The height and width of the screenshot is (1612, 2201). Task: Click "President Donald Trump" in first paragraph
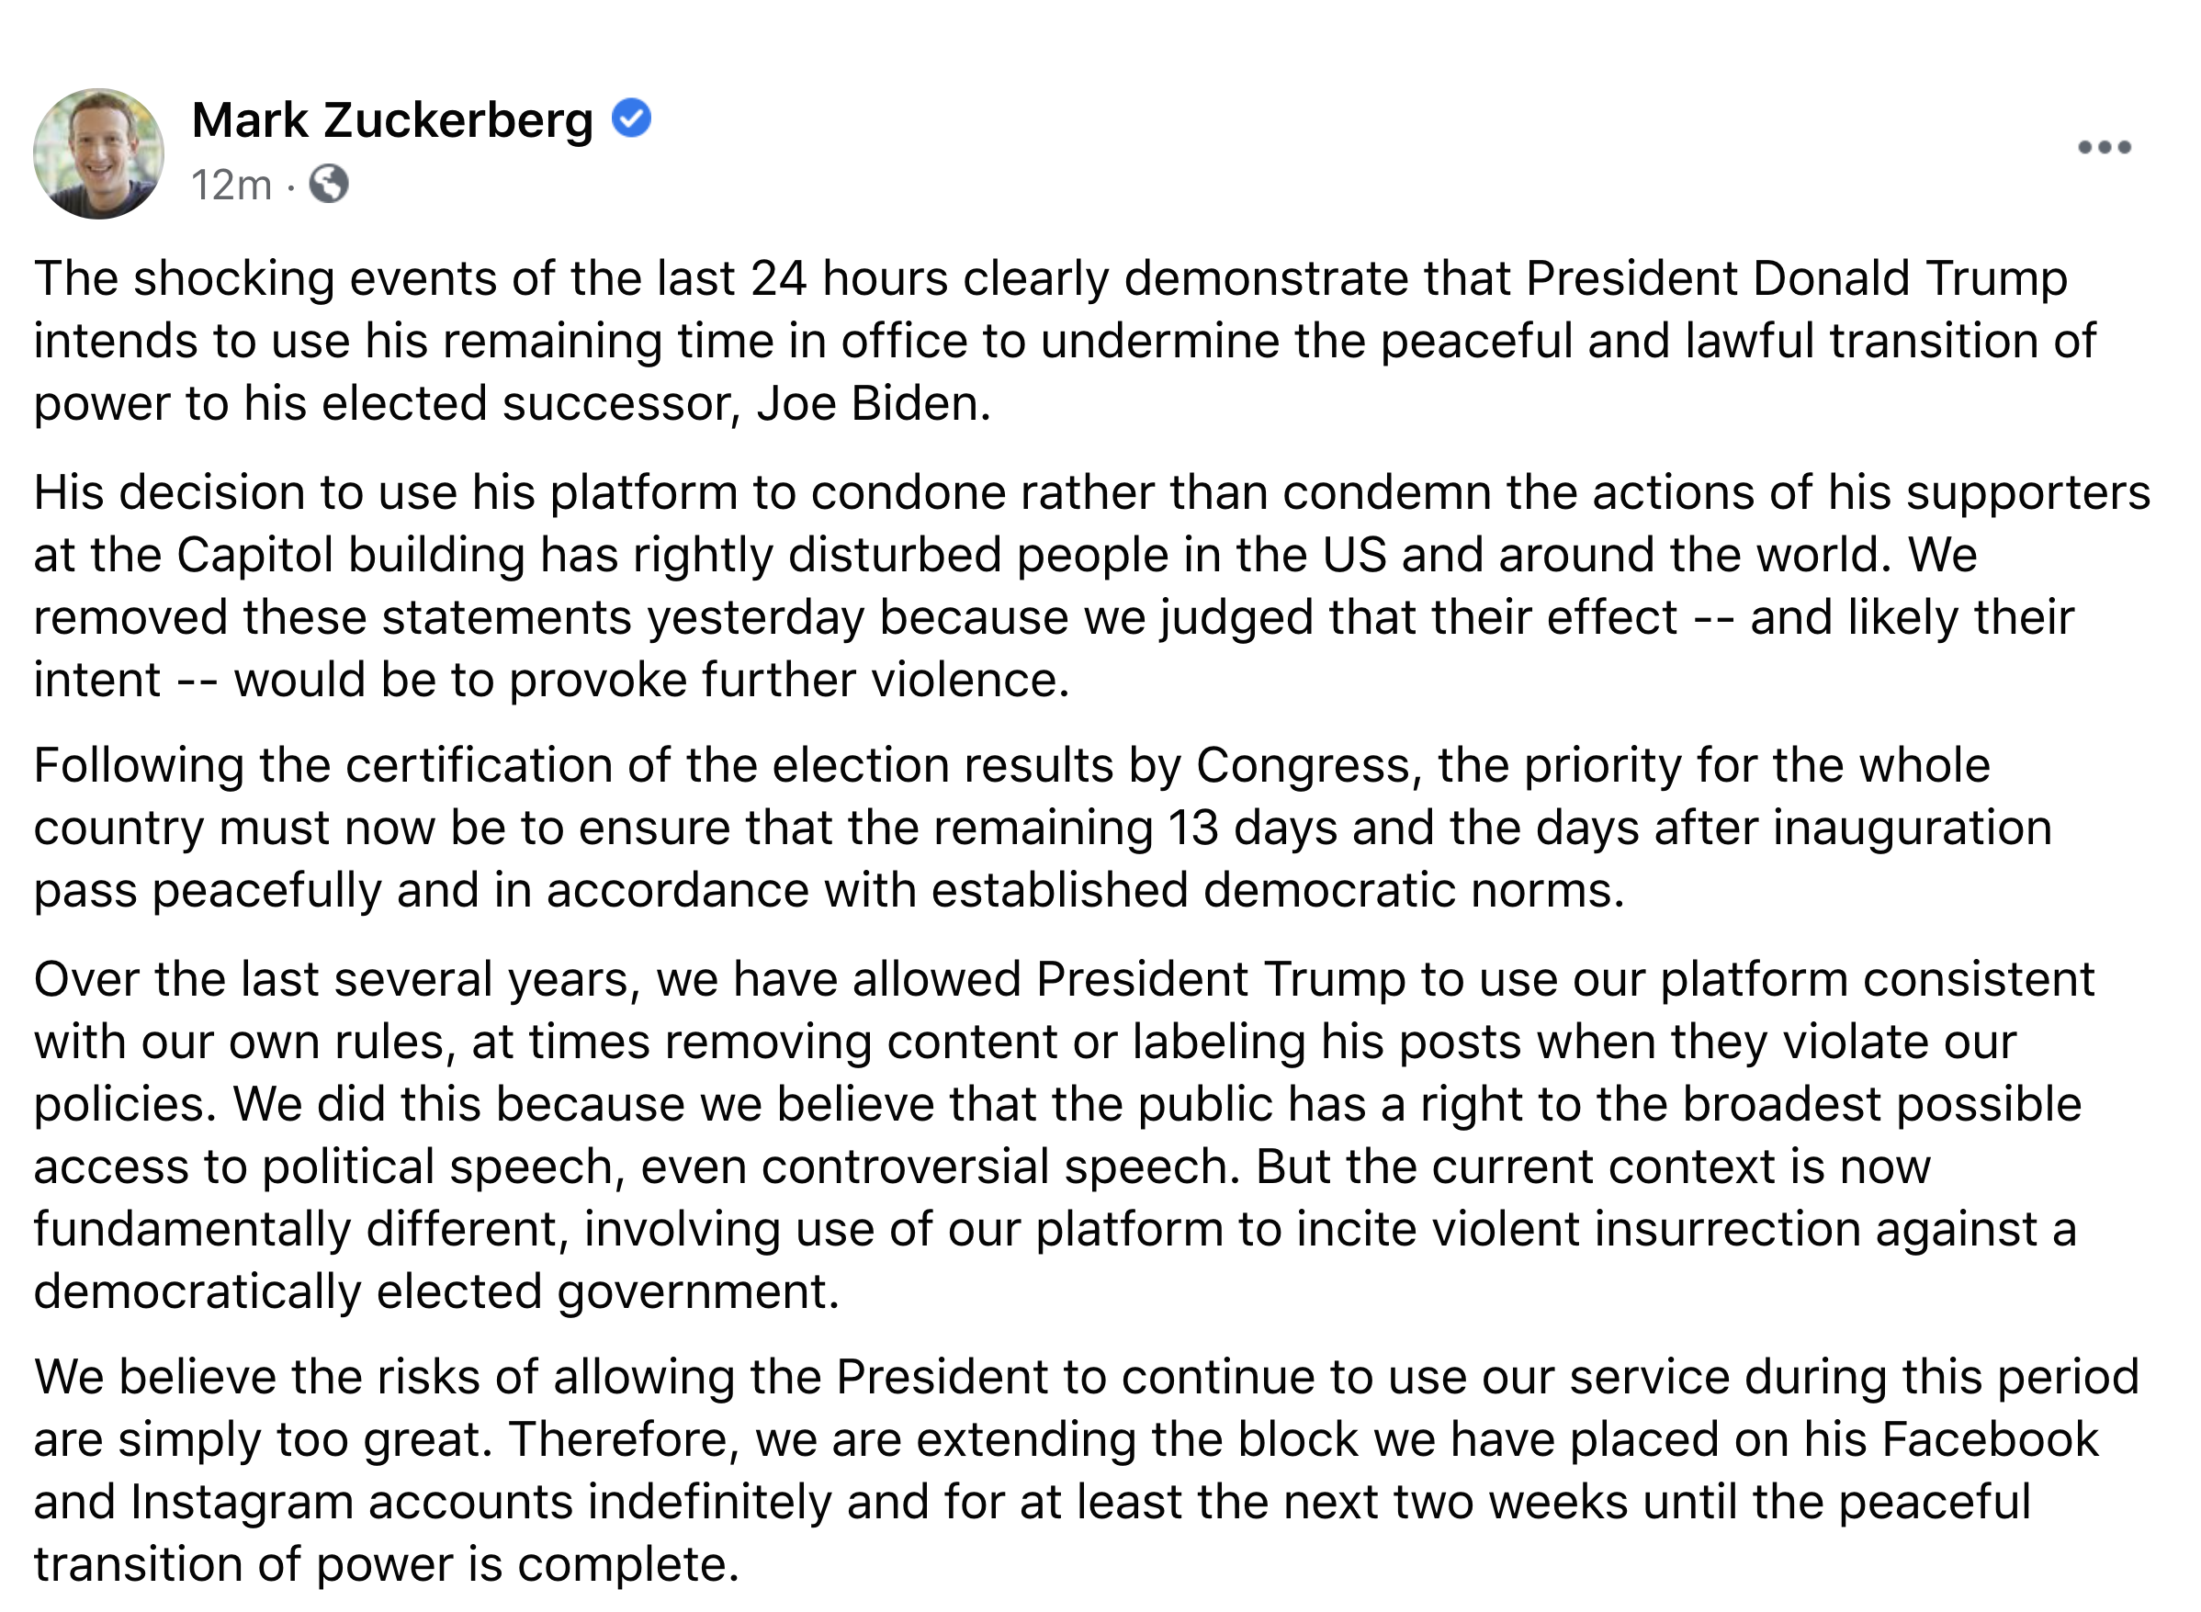point(1796,278)
